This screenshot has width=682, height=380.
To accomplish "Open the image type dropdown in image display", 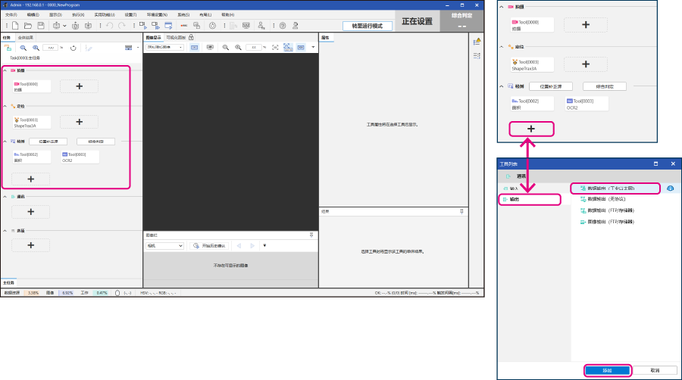I will pyautogui.click(x=164, y=47).
